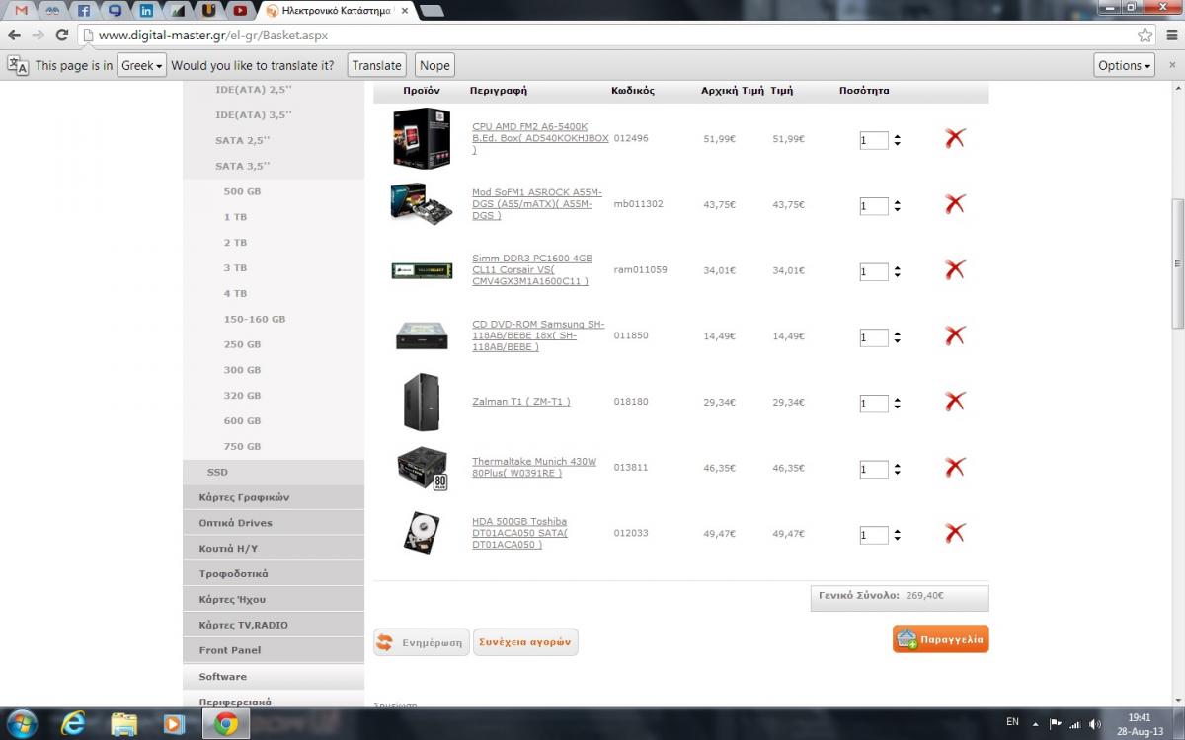1185x740 pixels.
Task: Delete Thermaltake Munich 430W from basket
Action: [954, 467]
